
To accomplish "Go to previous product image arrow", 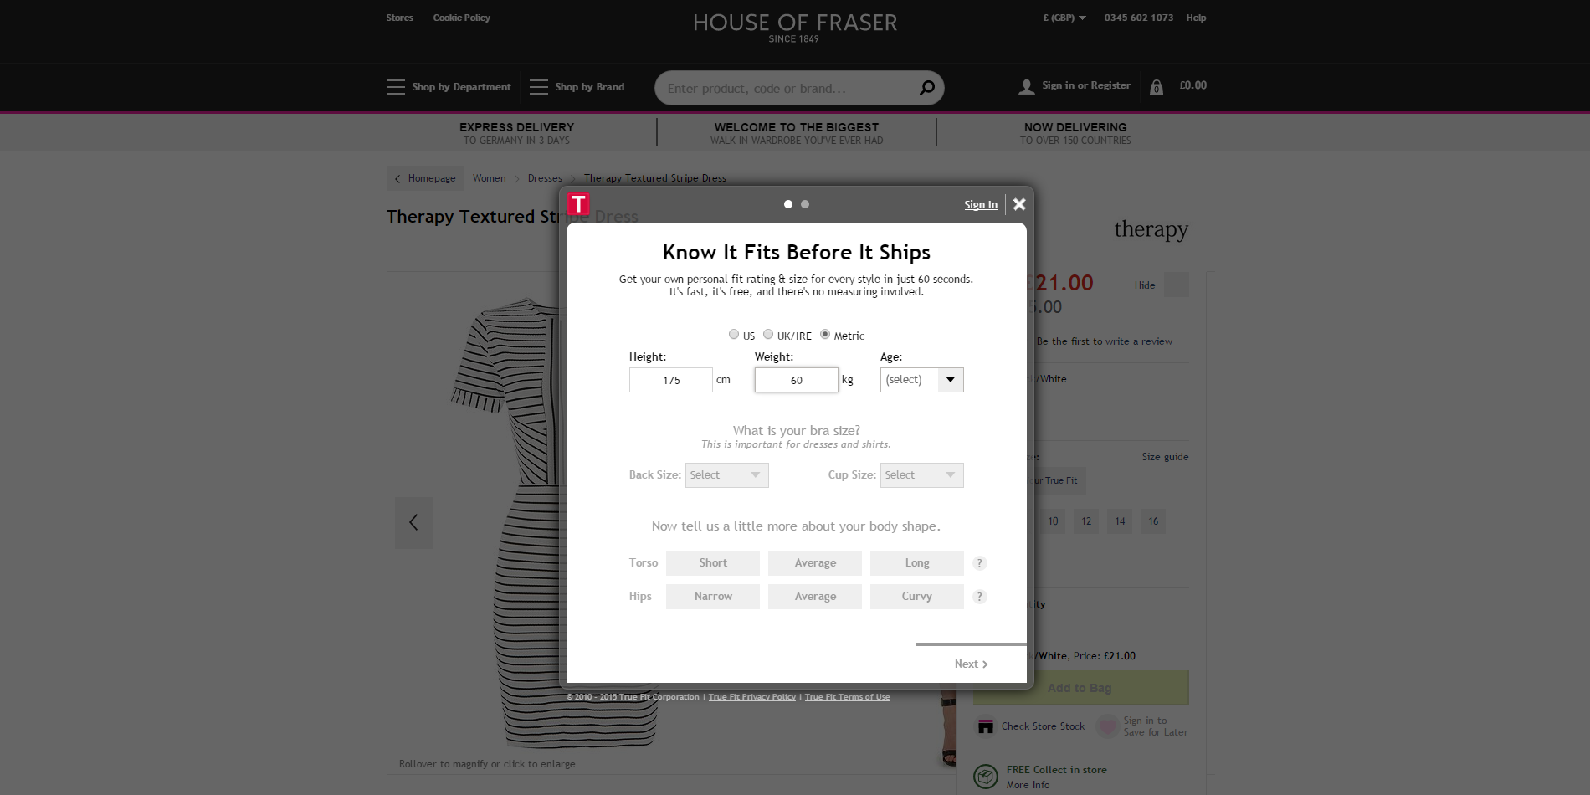I will point(413,522).
